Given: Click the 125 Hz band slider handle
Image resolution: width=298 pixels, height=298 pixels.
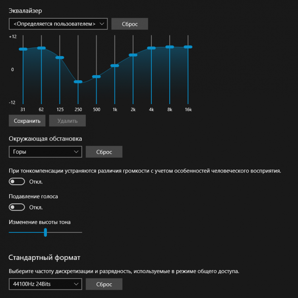Looking at the screenshot, I should click(x=60, y=57).
